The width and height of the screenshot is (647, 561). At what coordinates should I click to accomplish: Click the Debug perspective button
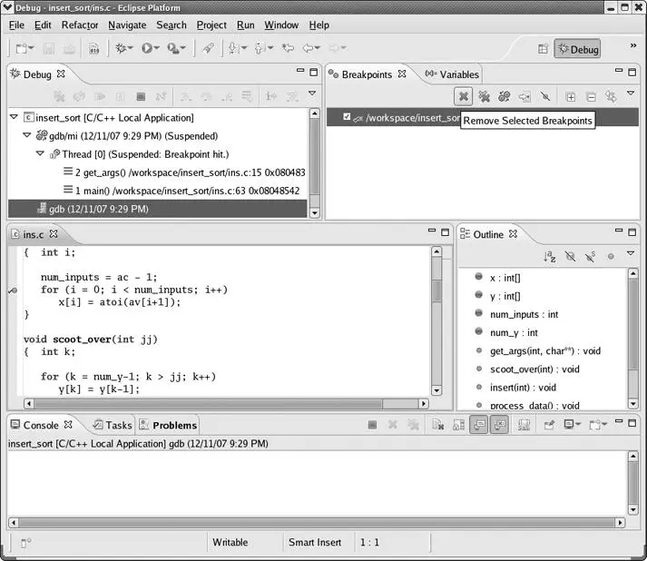577,49
